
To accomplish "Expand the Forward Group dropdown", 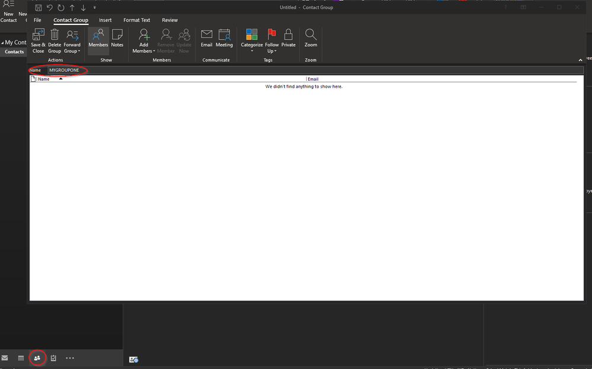I will click(72, 42).
